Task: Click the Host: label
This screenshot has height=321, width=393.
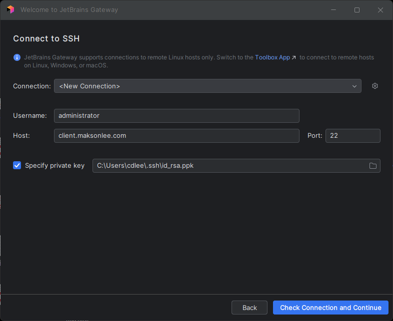Action: 21,136
